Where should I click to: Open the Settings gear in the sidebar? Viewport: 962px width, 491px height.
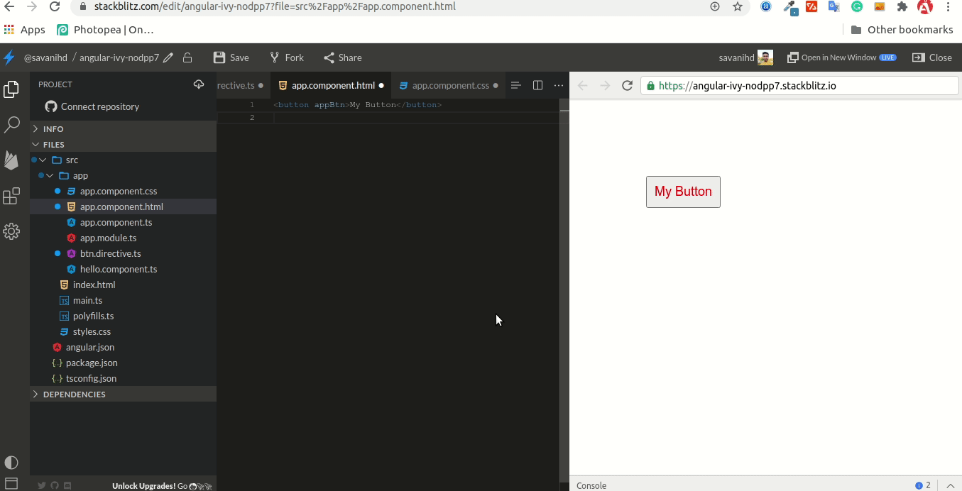tap(11, 231)
